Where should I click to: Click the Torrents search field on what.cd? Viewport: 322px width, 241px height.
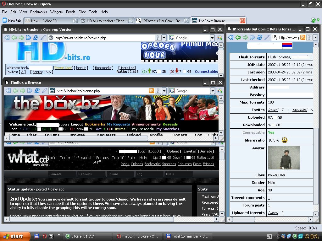coord(62,174)
